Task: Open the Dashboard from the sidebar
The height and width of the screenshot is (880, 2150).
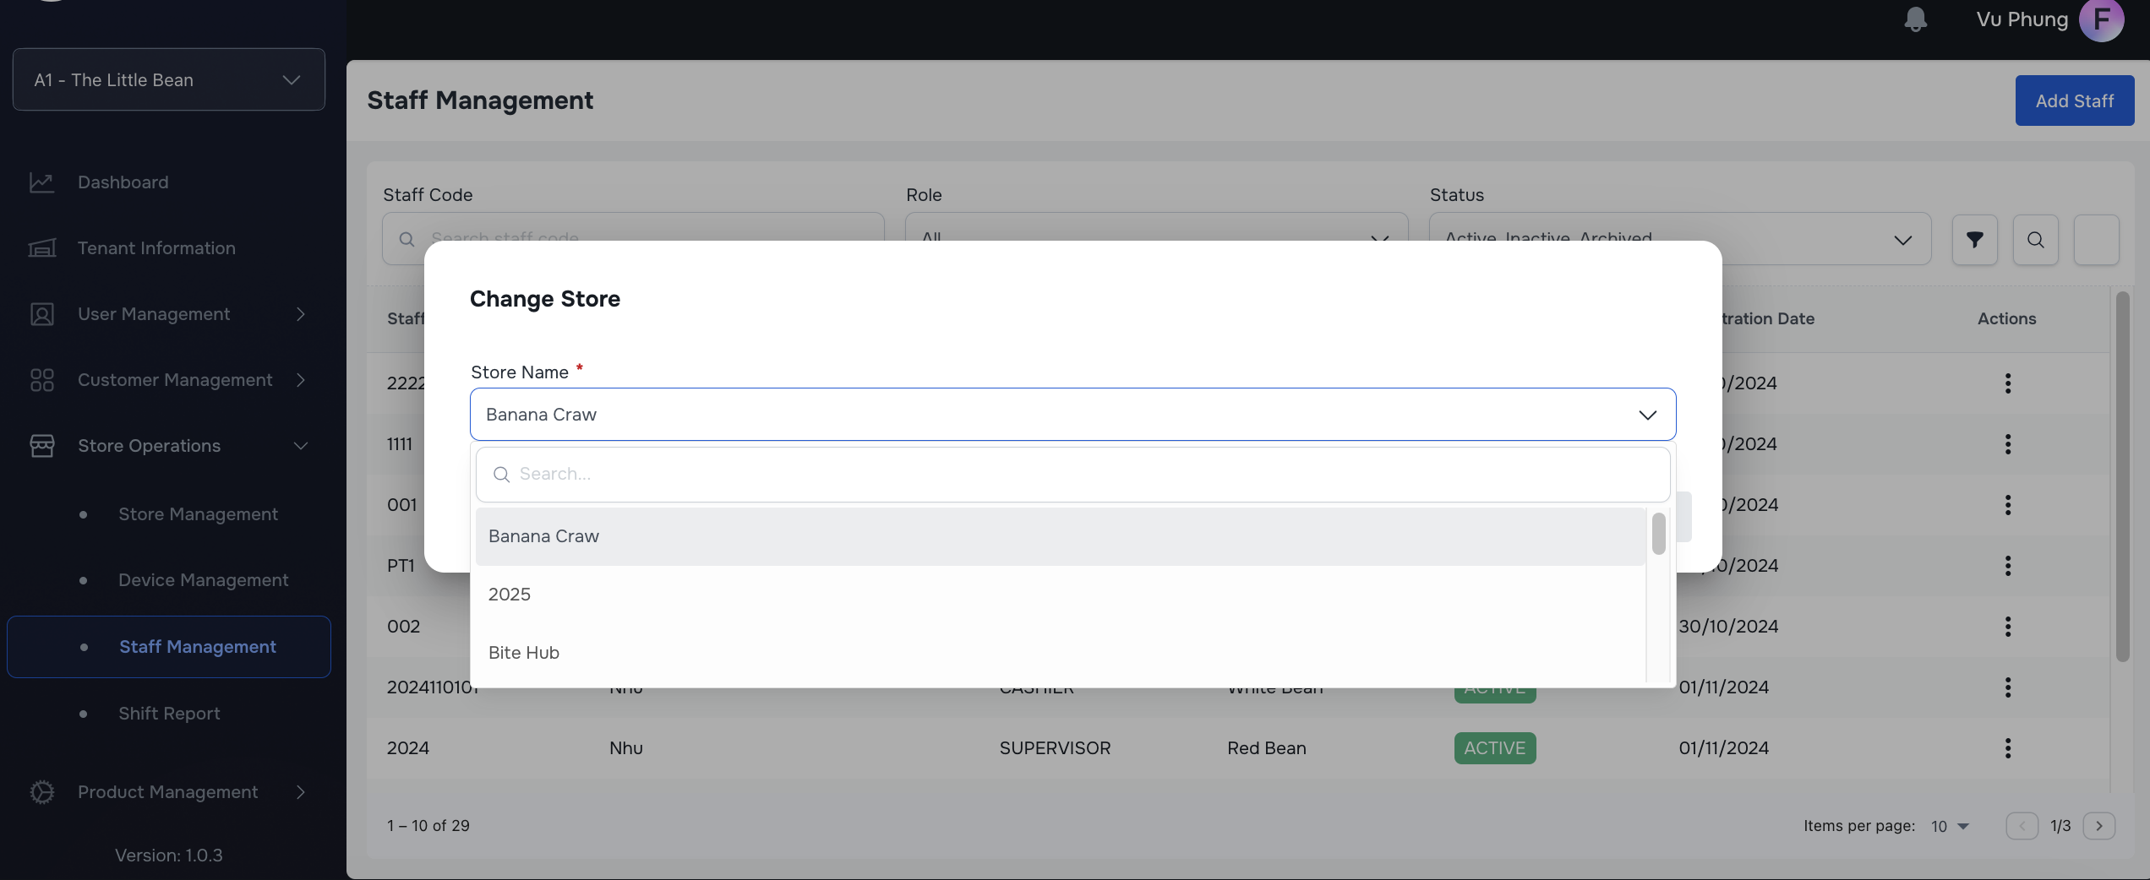Action: point(123,182)
